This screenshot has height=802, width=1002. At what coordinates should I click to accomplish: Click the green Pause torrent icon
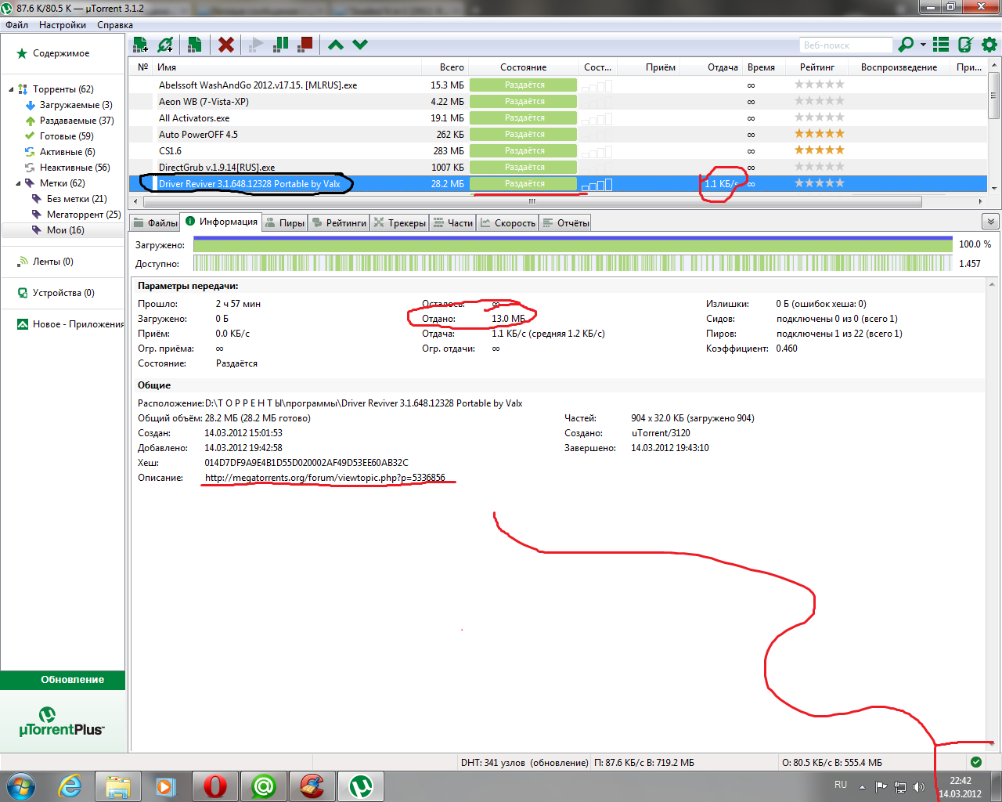pos(280,45)
